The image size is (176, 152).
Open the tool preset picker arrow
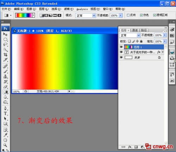[11, 16]
